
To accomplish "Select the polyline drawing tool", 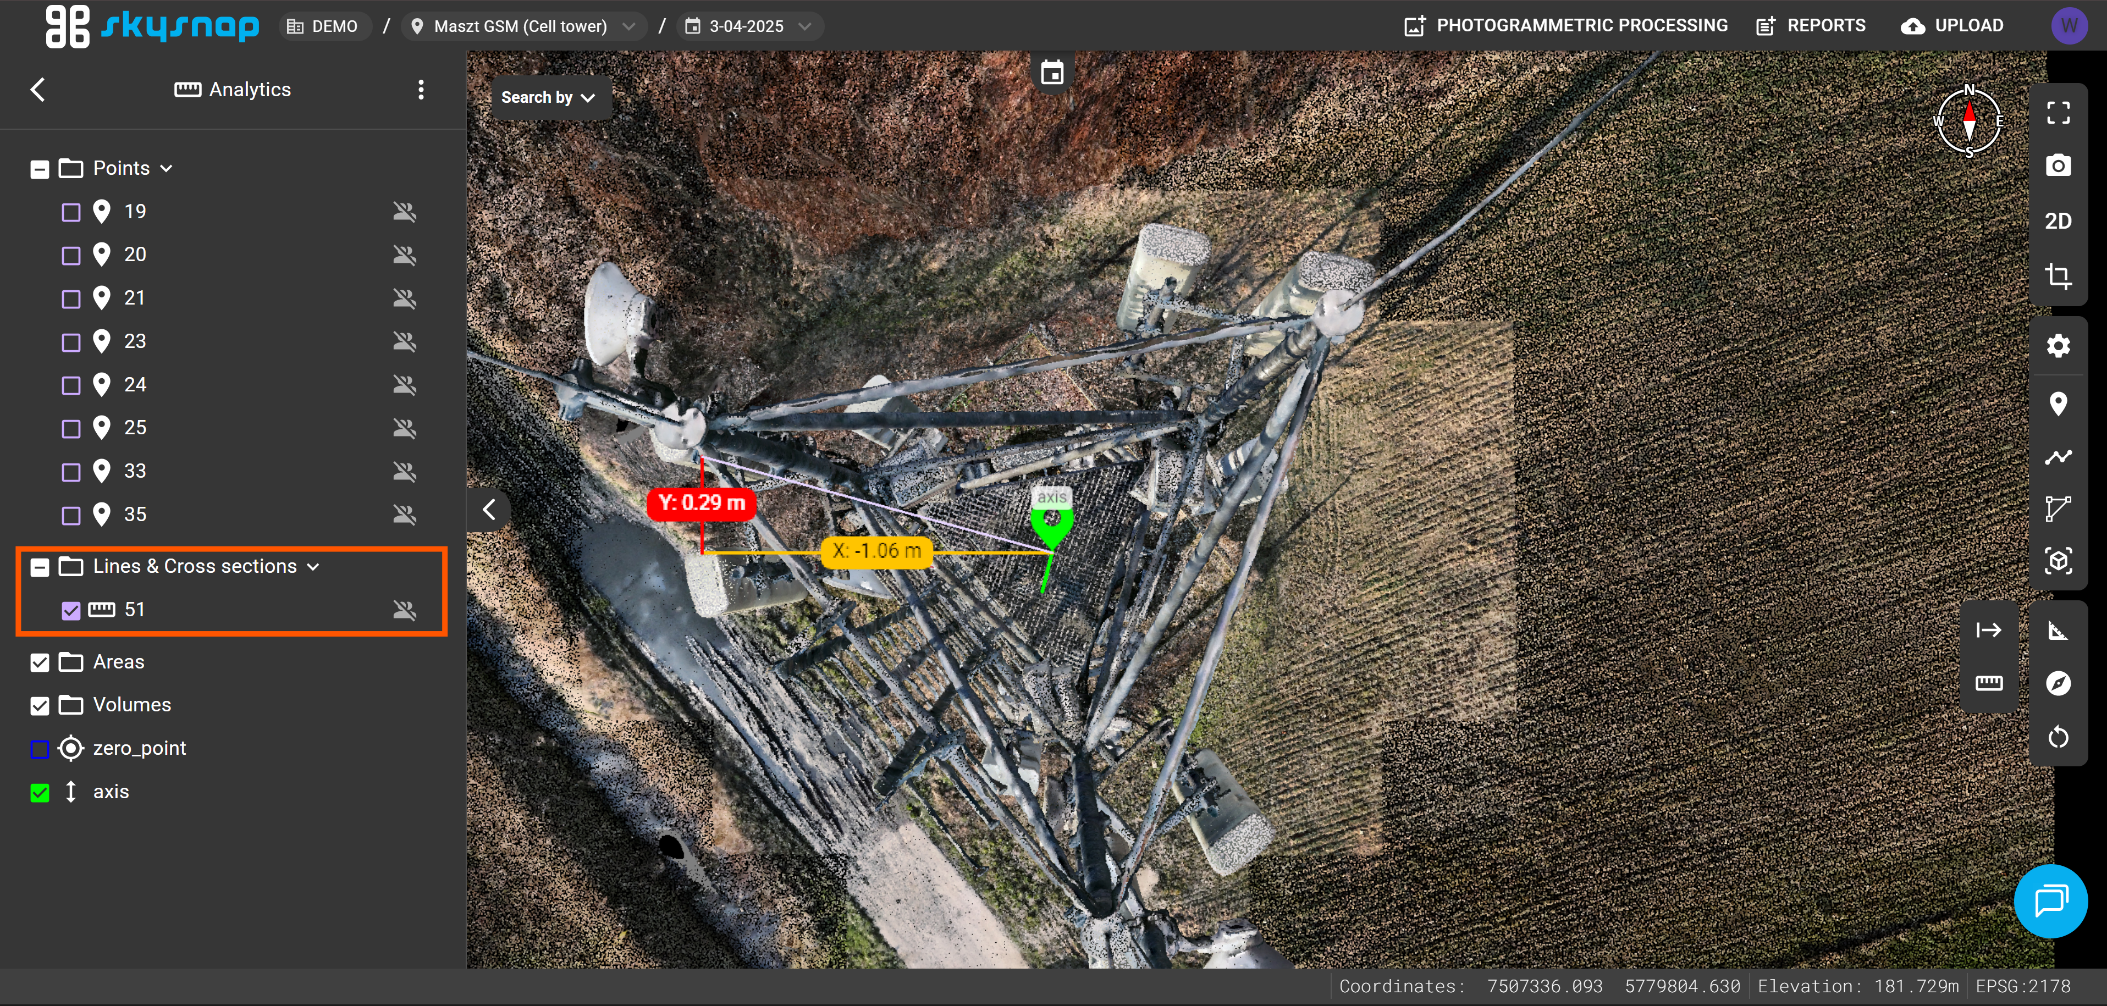I will [x=2058, y=456].
